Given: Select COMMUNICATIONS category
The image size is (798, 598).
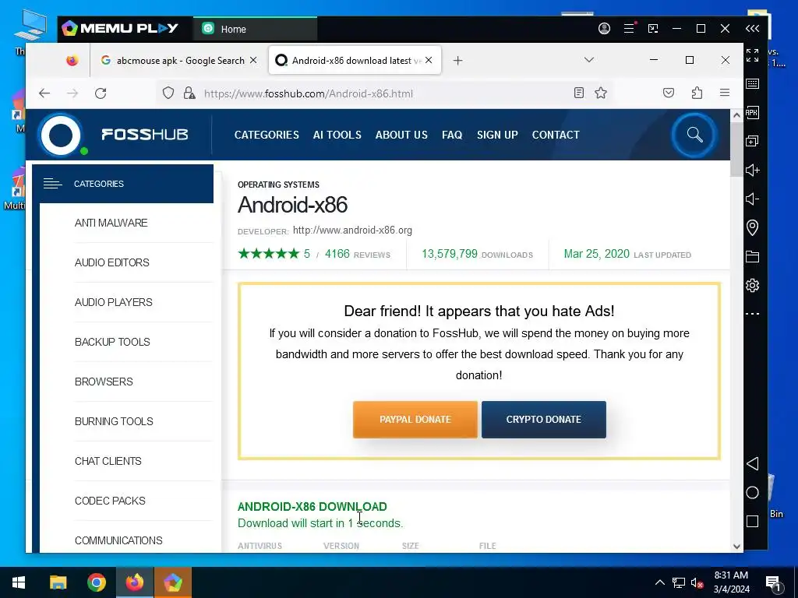Looking at the screenshot, I should tap(118, 540).
